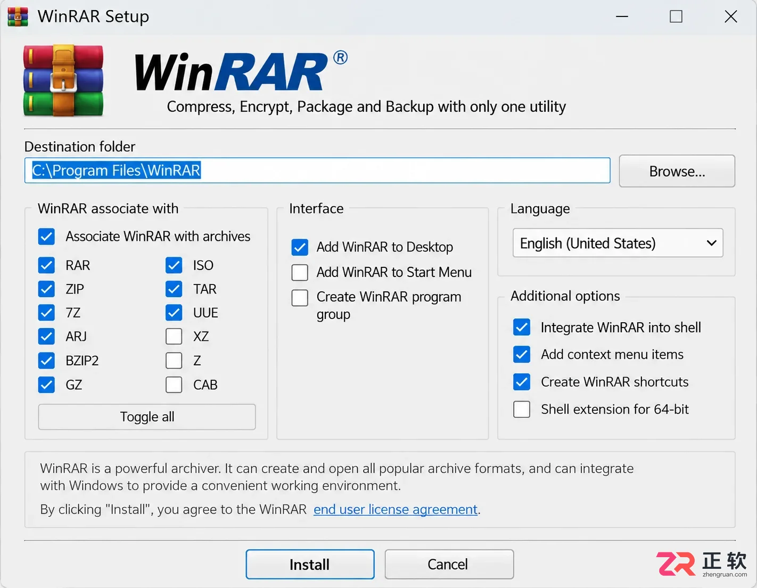Click the Browse... button
The height and width of the screenshot is (588, 757).
(x=677, y=171)
